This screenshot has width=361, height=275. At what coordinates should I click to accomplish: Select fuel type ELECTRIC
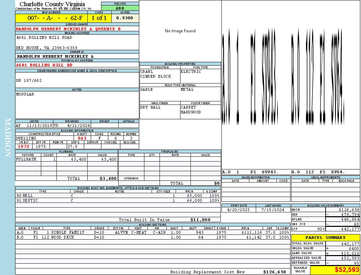[191, 71]
